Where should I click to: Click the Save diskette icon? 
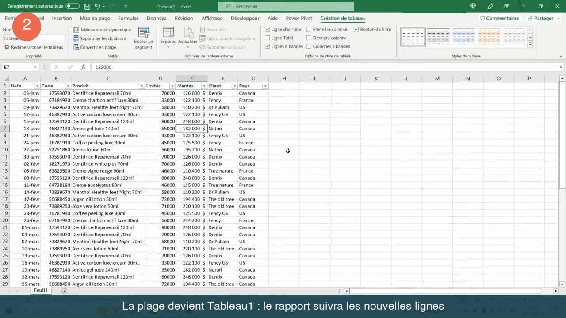pos(87,7)
